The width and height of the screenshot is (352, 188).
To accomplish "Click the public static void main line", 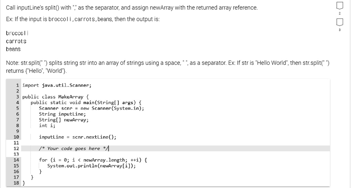I will pos(86,103).
